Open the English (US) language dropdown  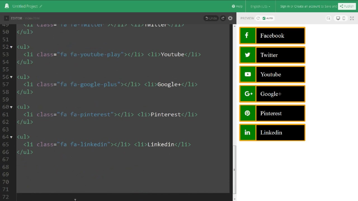point(260,6)
